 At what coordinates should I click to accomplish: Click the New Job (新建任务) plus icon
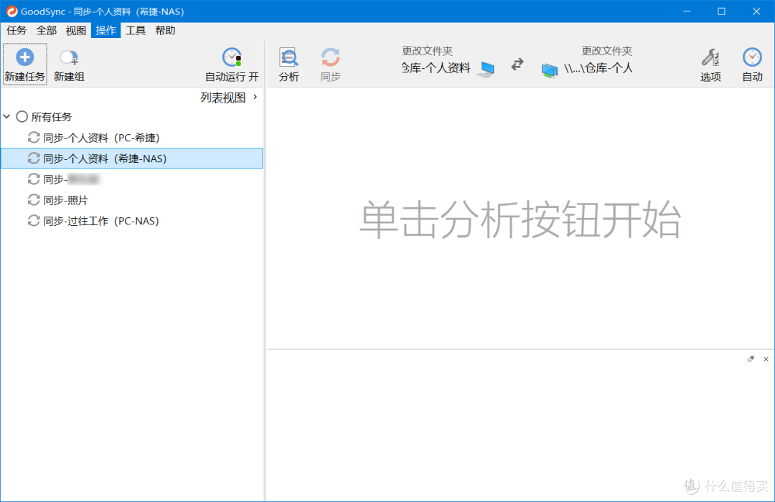pyautogui.click(x=24, y=57)
